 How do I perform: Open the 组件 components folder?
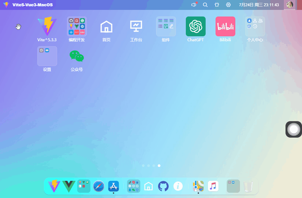(x=166, y=26)
